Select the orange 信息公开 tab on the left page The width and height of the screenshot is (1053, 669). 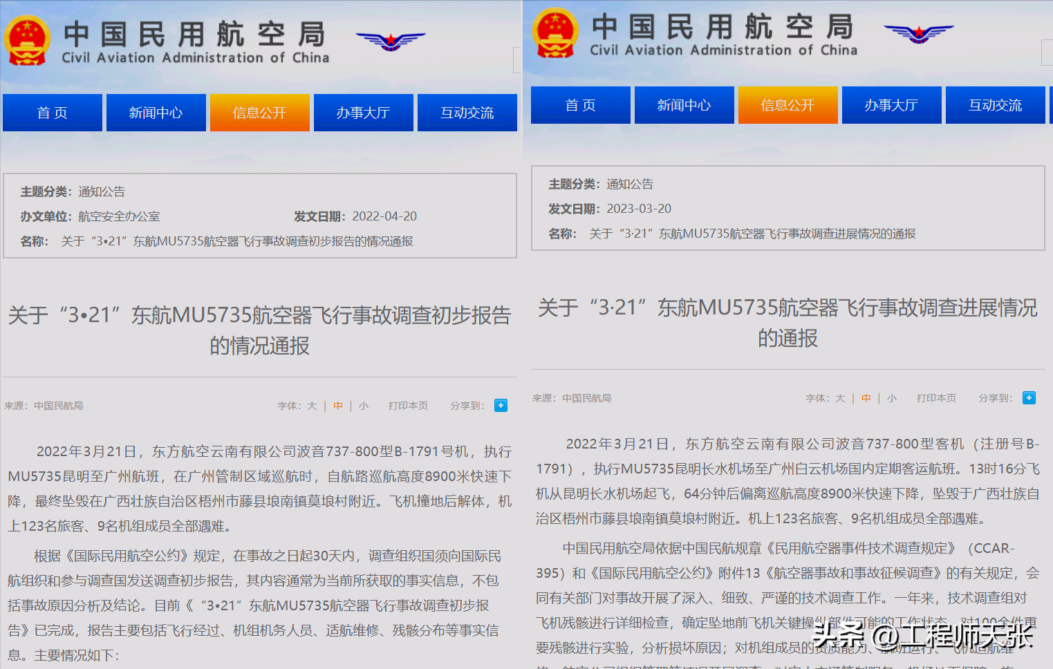click(260, 113)
